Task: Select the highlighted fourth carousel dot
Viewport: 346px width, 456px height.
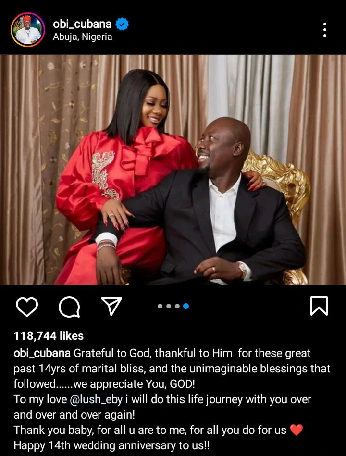Action: tap(186, 306)
